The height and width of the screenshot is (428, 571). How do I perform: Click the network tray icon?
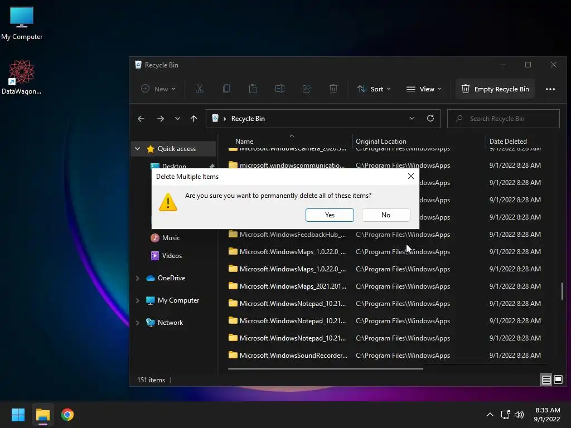click(505, 415)
